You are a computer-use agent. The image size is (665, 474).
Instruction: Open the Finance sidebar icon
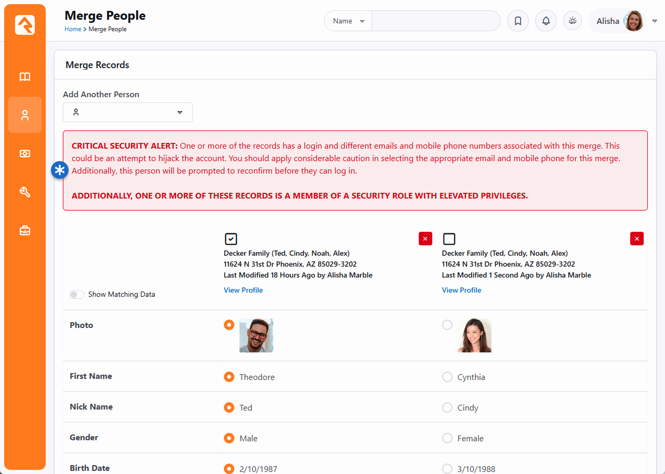coord(25,154)
